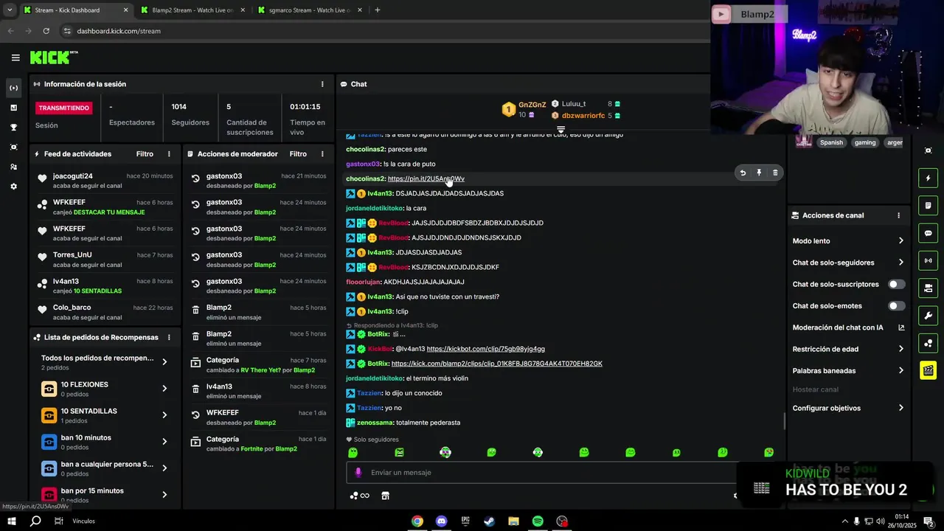Open Moderación del chat con IA
The image size is (944, 531).
[x=848, y=327]
